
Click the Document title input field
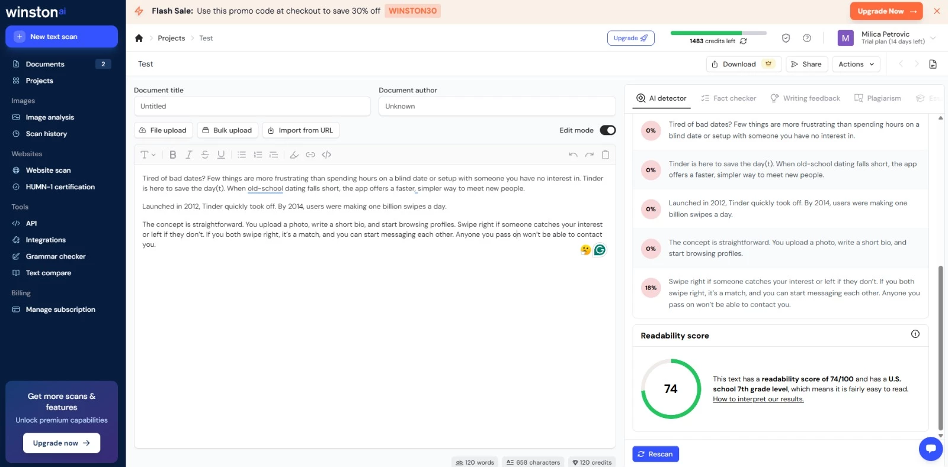pyautogui.click(x=252, y=107)
